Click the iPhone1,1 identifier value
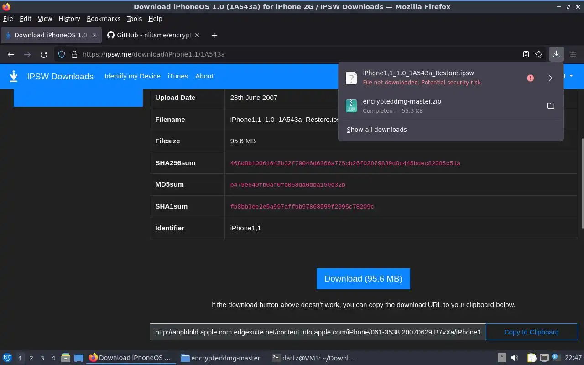Screen dimensions: 584x365 pyautogui.click(x=245, y=228)
